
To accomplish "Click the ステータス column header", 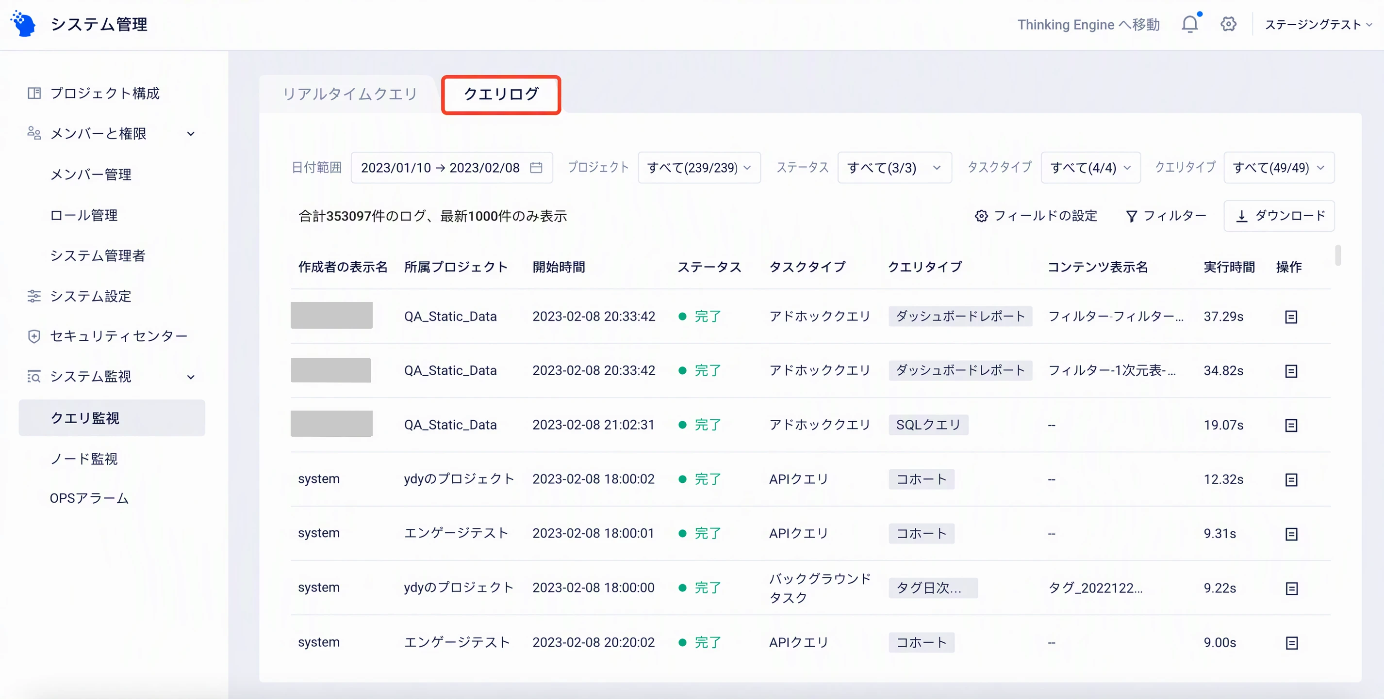I will [709, 267].
